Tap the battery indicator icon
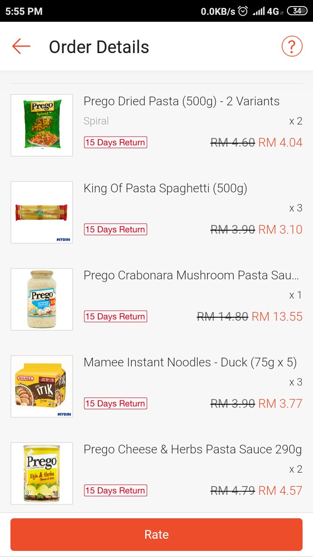The image size is (313, 557). [x=297, y=11]
